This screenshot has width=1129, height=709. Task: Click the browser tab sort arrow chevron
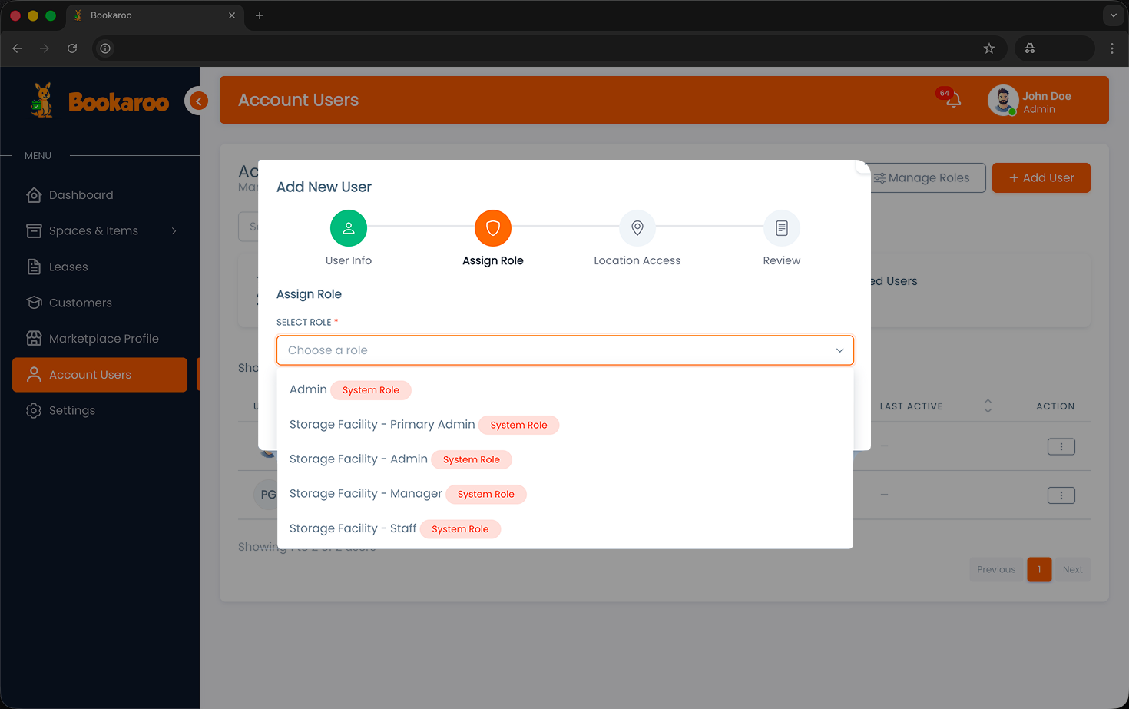tap(1113, 15)
